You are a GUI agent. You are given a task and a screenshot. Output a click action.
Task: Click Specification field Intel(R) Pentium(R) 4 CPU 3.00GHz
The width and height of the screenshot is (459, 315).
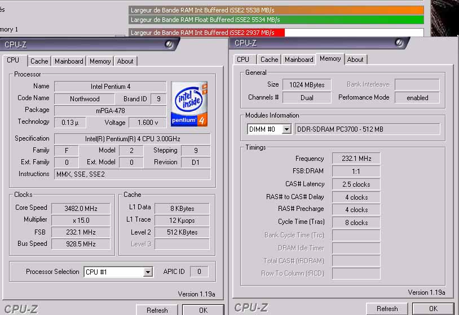[x=133, y=139]
